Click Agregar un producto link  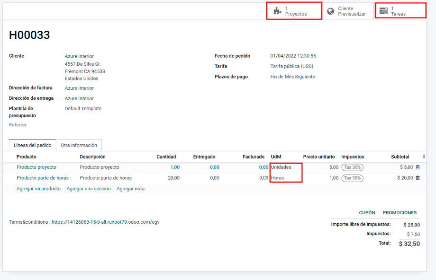point(38,189)
